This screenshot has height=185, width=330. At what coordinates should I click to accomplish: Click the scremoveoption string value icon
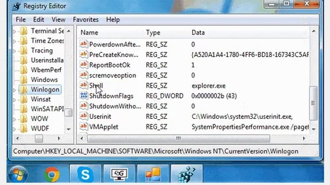[x=84, y=75]
